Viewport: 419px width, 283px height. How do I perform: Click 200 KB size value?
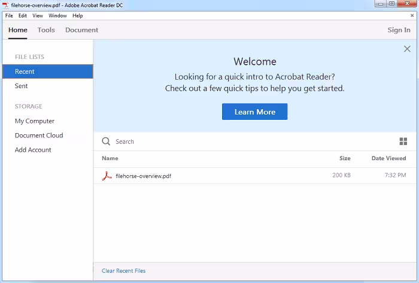[x=342, y=175]
